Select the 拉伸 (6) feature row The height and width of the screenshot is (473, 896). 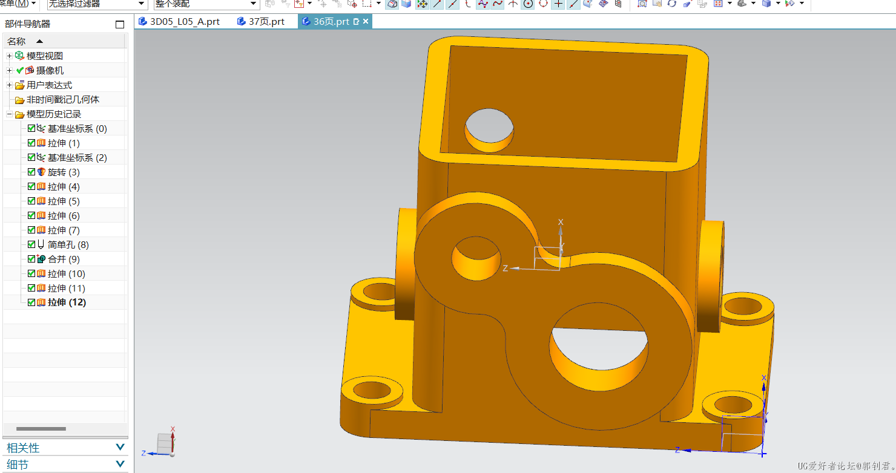tap(65, 215)
